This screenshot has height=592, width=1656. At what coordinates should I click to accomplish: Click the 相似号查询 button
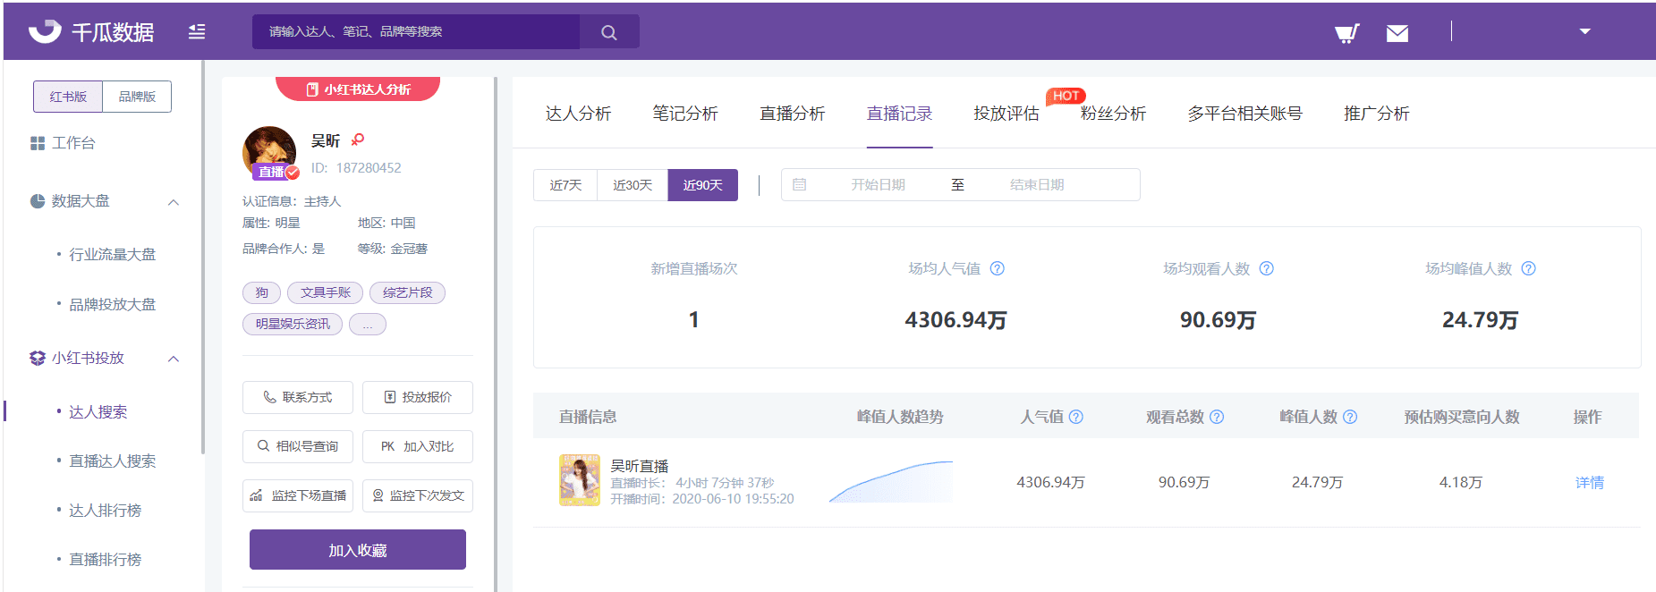[298, 446]
